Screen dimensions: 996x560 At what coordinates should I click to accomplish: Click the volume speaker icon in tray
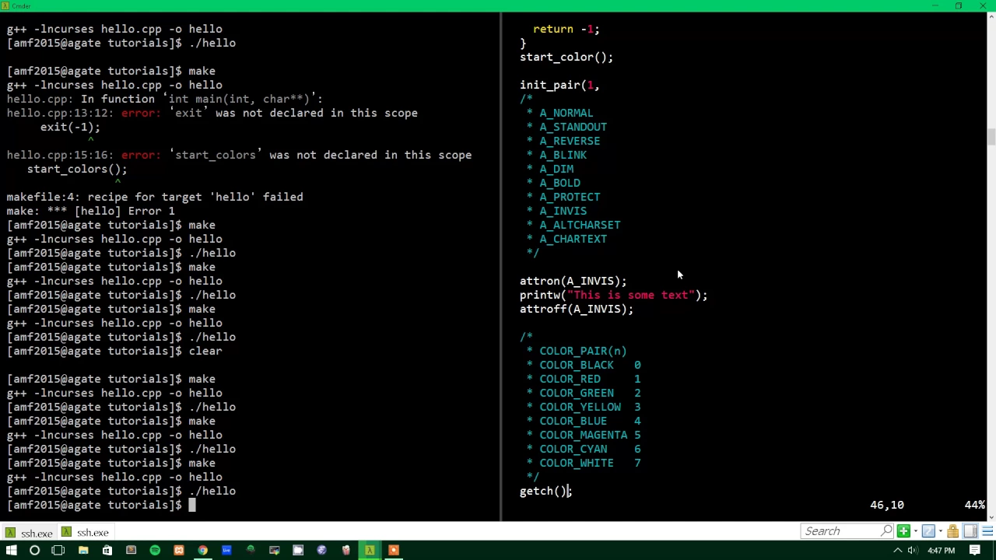coord(913,551)
